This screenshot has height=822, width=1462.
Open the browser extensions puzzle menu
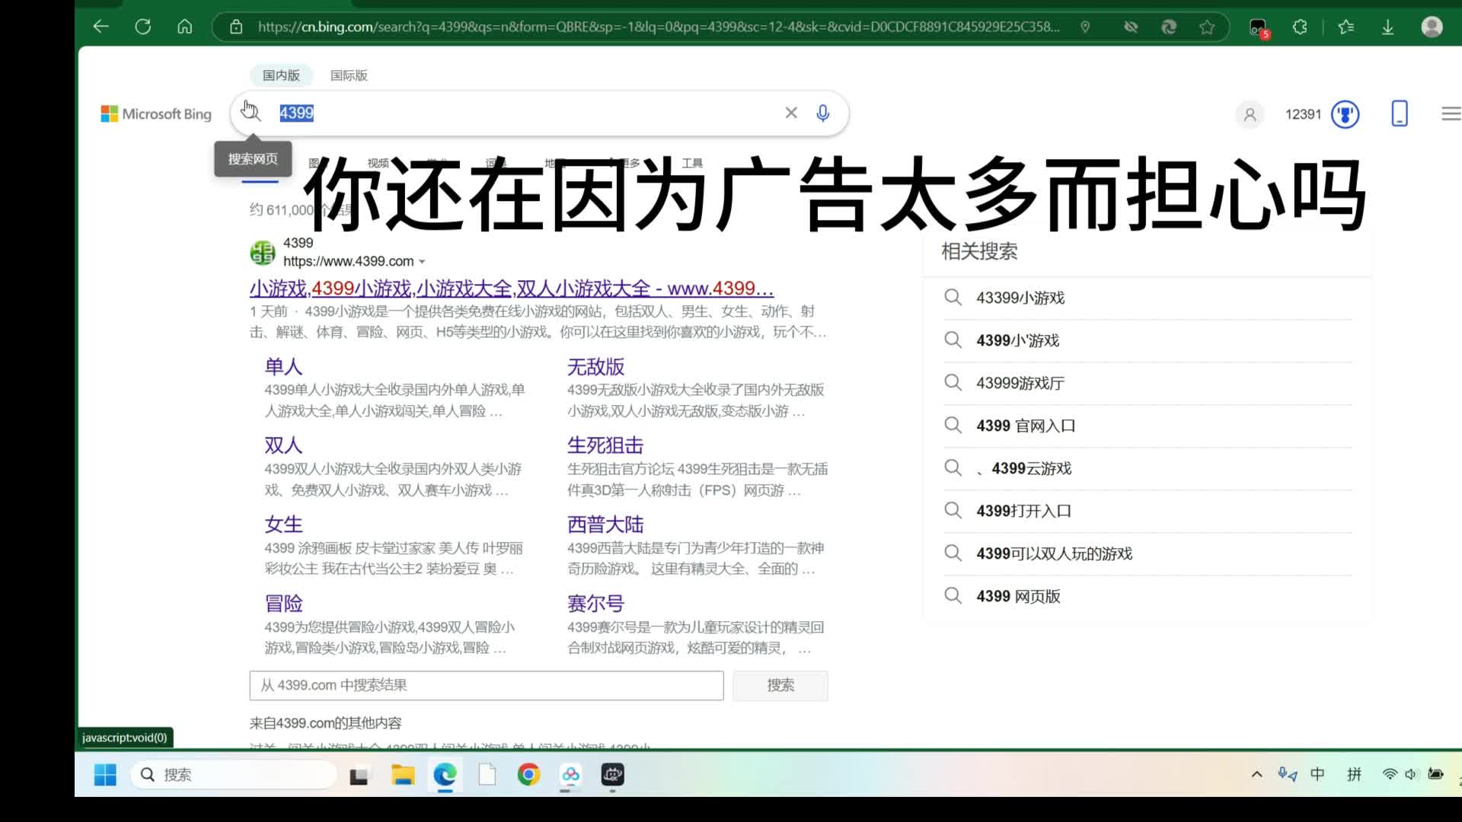coord(1300,27)
